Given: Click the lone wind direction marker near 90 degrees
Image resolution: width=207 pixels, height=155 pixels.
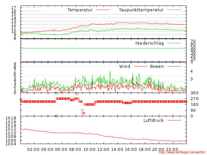Looking at the screenshot, I should coord(82,110).
